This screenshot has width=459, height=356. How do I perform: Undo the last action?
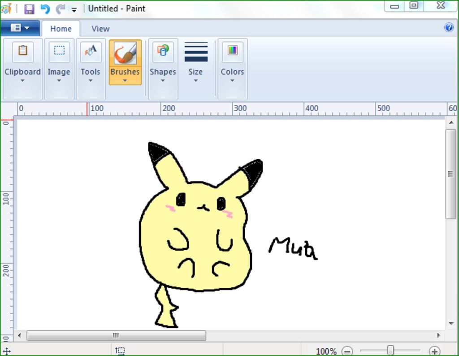(45, 9)
